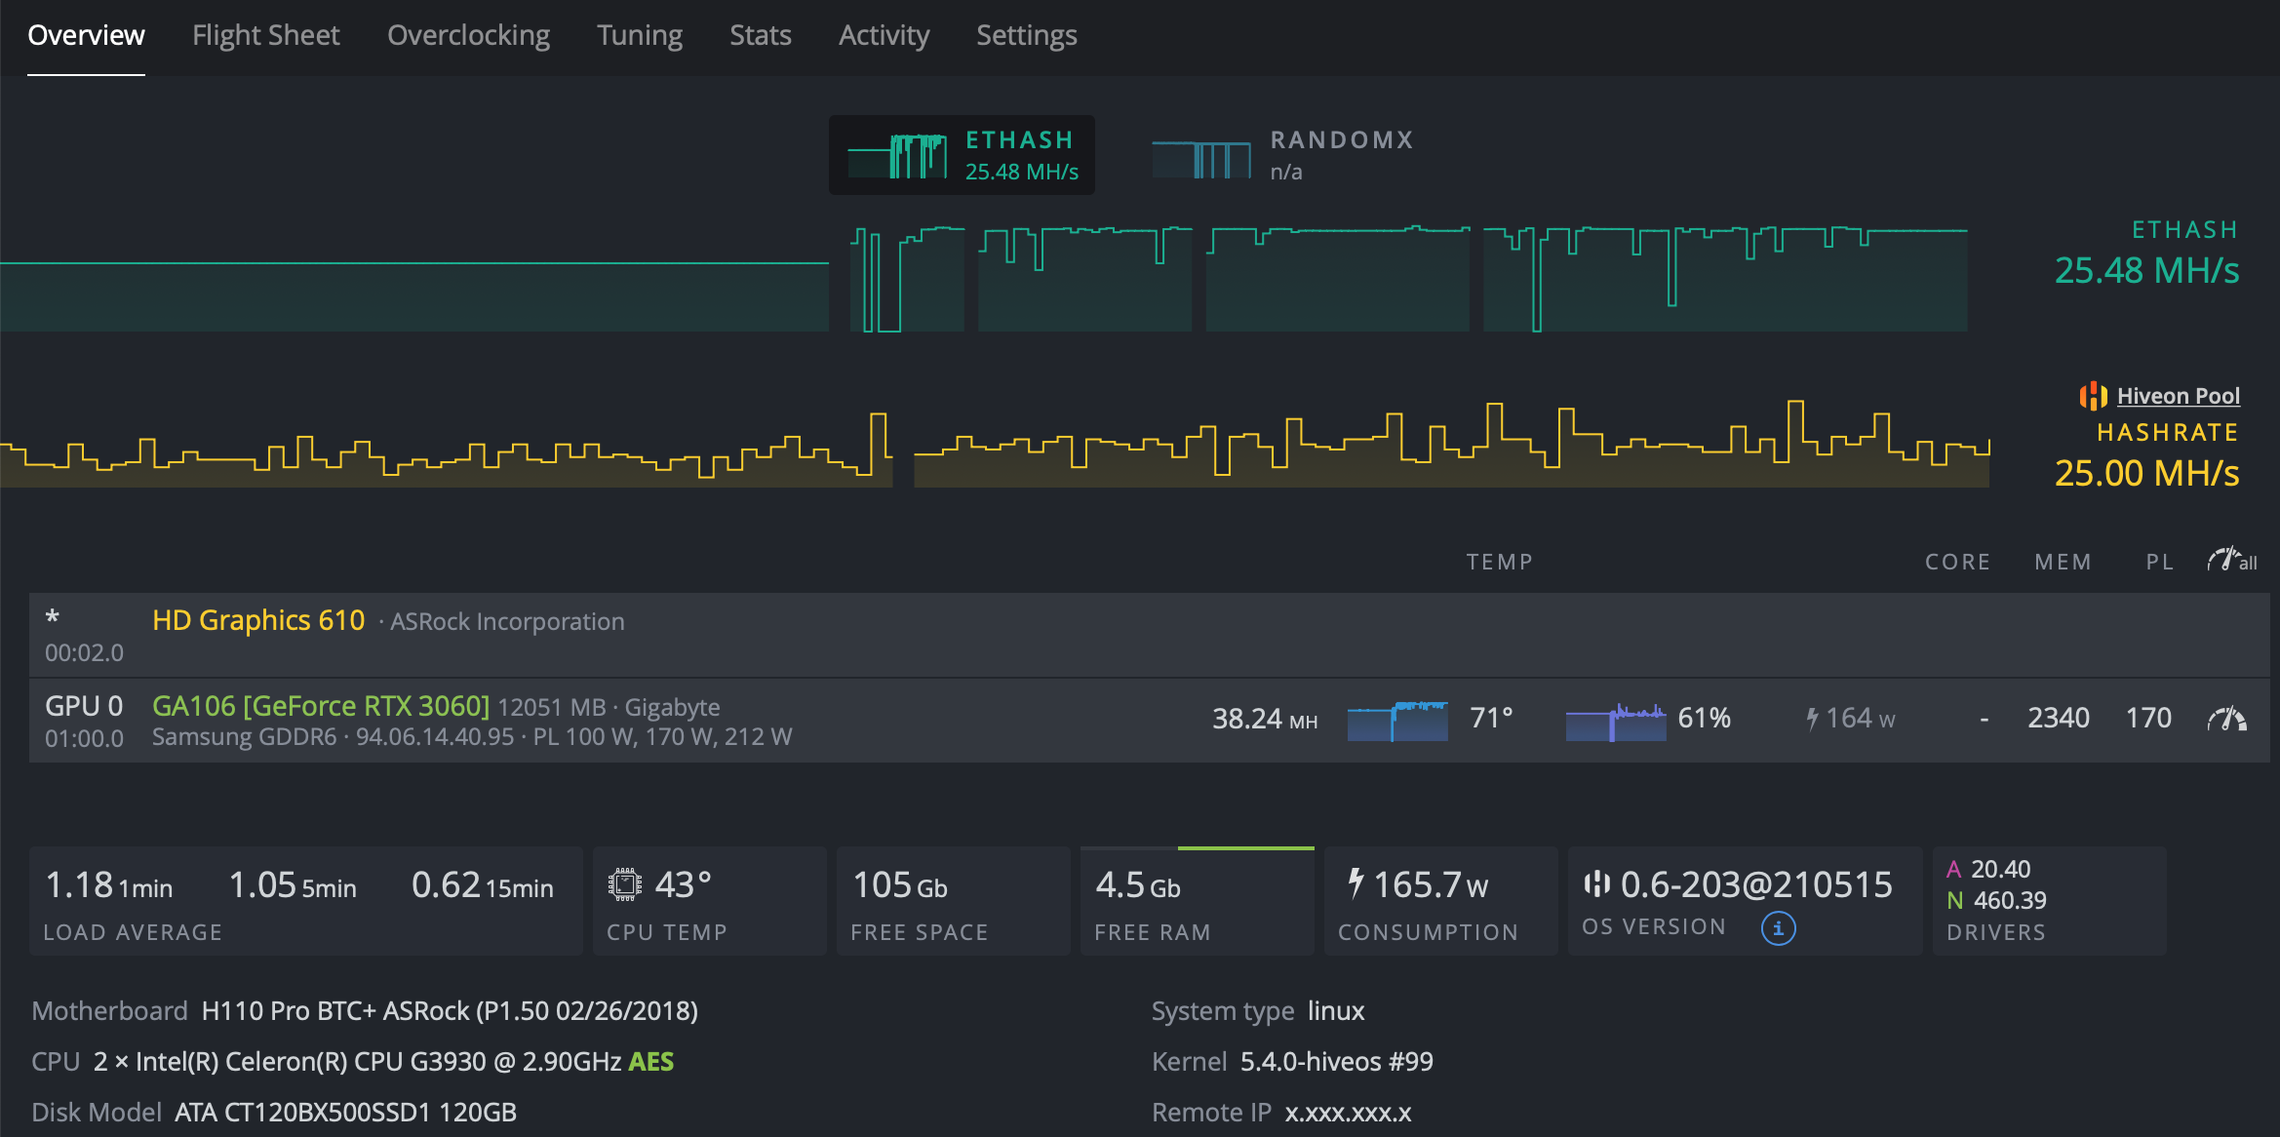Click GPU 0 memory clock 2340

[x=2059, y=718]
